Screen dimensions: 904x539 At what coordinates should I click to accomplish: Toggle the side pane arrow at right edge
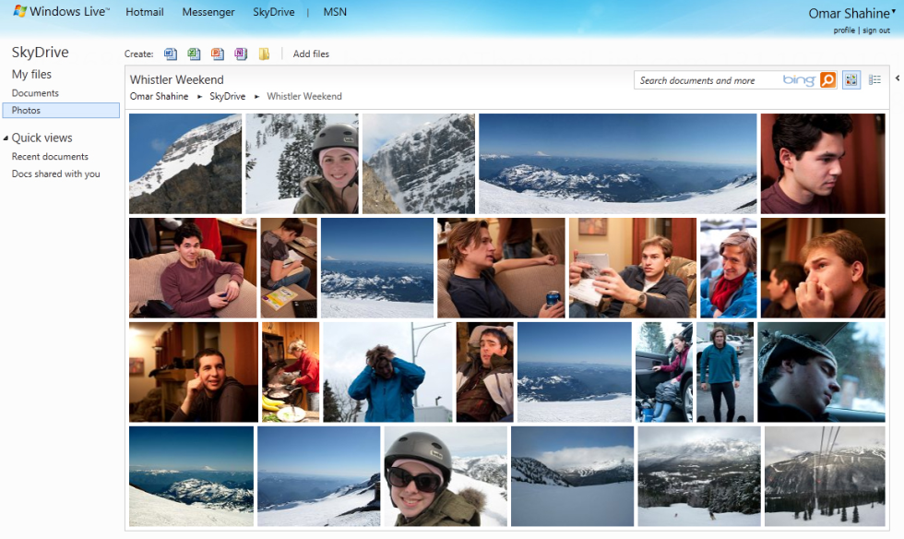click(898, 79)
